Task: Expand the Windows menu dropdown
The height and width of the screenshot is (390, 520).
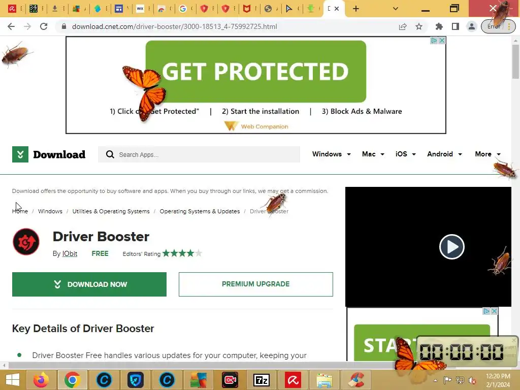Action: pos(331,154)
